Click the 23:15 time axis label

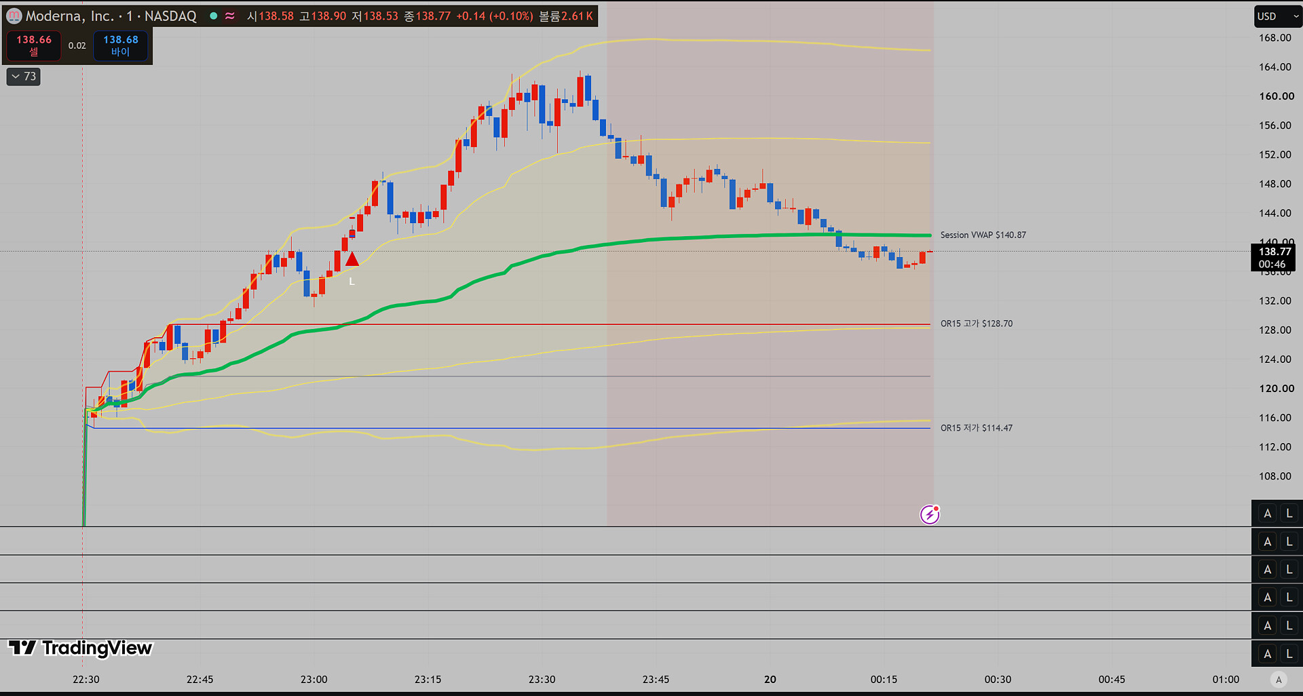[428, 680]
